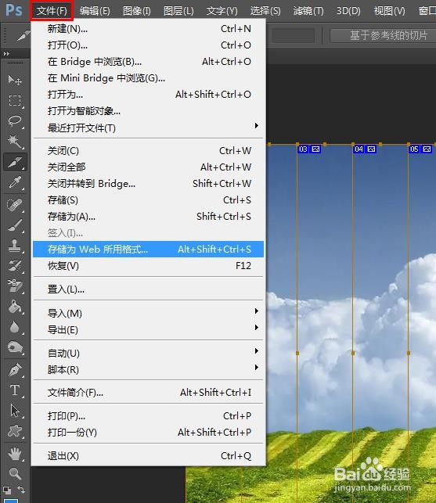Select the Clone Stamp tool
The height and width of the screenshot is (503, 436).
coord(15,246)
